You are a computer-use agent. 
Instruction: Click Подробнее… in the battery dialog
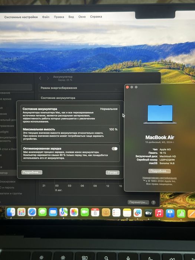click(x=32, y=172)
